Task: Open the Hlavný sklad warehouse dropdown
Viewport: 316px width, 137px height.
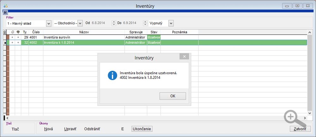Action: pos(49,23)
